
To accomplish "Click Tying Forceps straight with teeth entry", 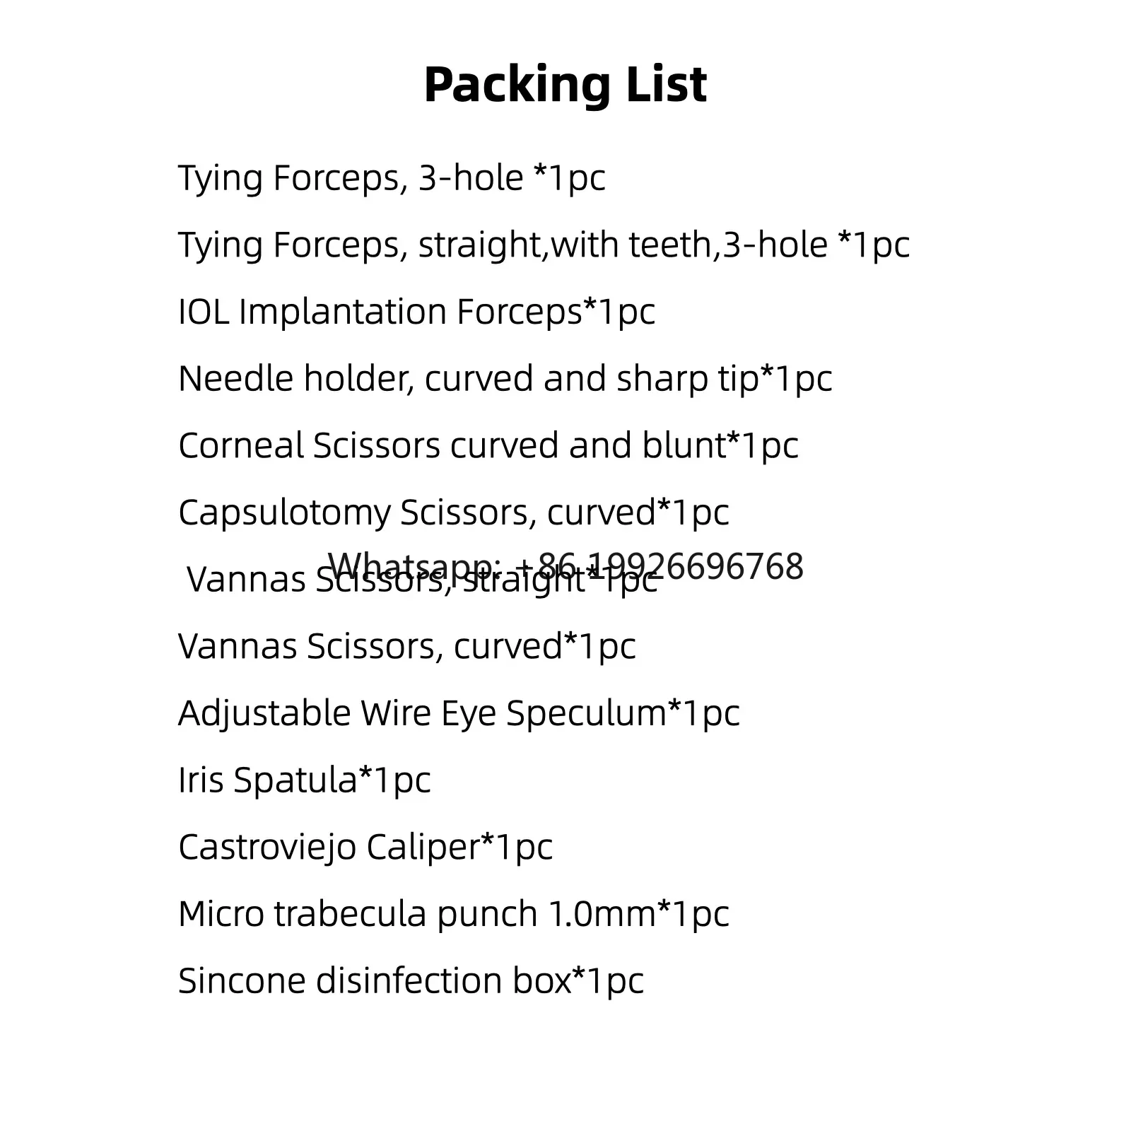I will click(544, 245).
